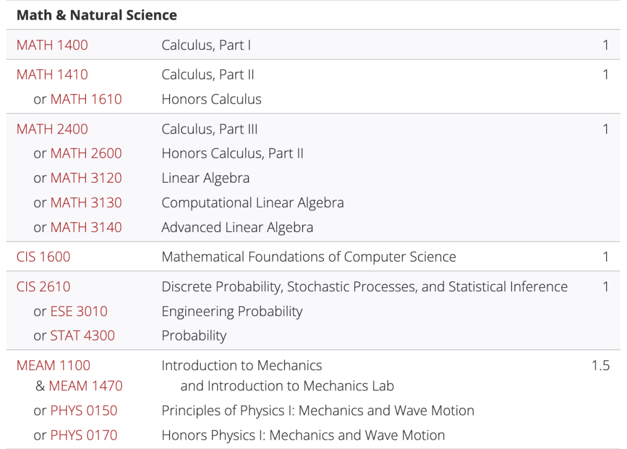Click the 1.5 credit unit value
Image resolution: width=627 pixels, height=449 pixels.
coord(600,365)
